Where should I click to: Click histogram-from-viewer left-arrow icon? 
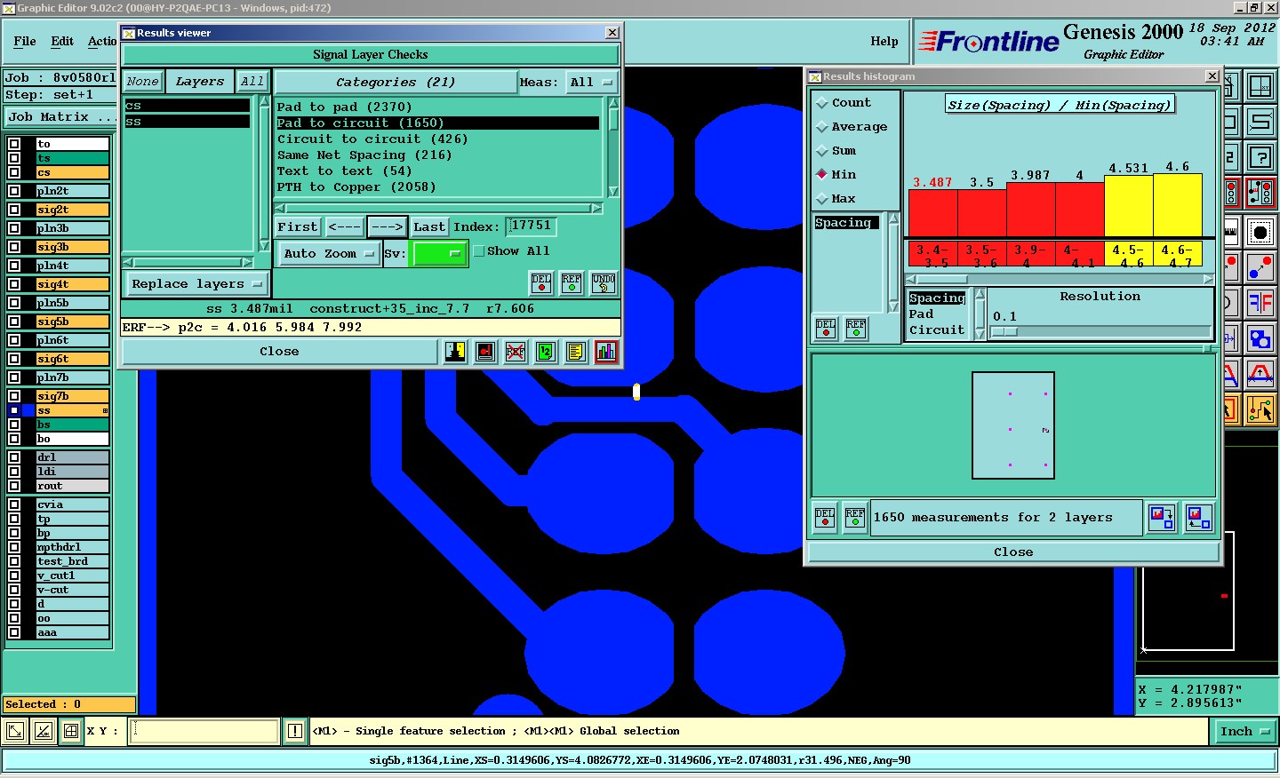coord(1199,518)
